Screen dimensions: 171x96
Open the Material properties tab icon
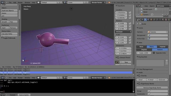[163, 19]
